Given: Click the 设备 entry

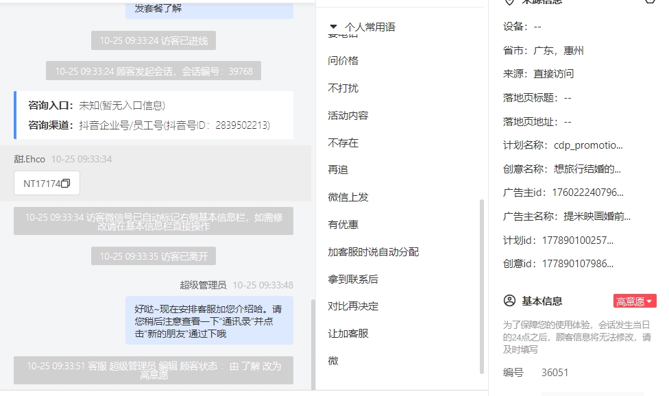Looking at the screenshot, I should [x=522, y=27].
